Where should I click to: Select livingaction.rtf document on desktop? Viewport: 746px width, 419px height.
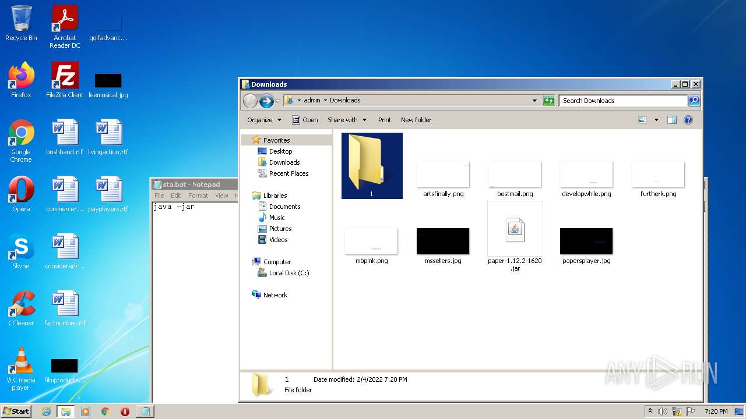108,137
